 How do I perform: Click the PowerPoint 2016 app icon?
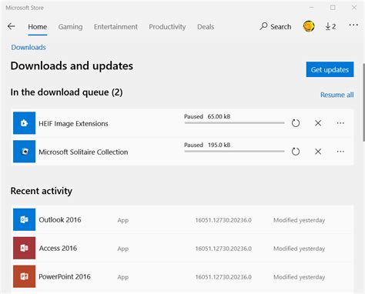(x=25, y=276)
